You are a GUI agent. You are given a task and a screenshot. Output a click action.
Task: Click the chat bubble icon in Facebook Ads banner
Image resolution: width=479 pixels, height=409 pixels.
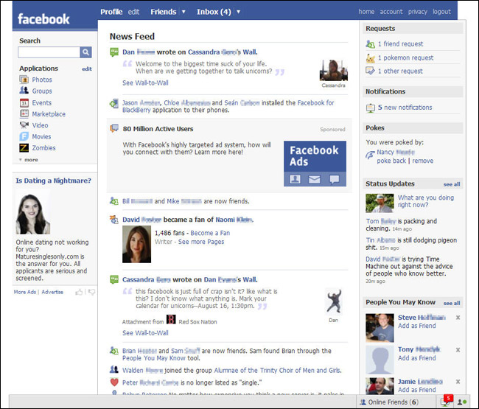[x=335, y=179]
